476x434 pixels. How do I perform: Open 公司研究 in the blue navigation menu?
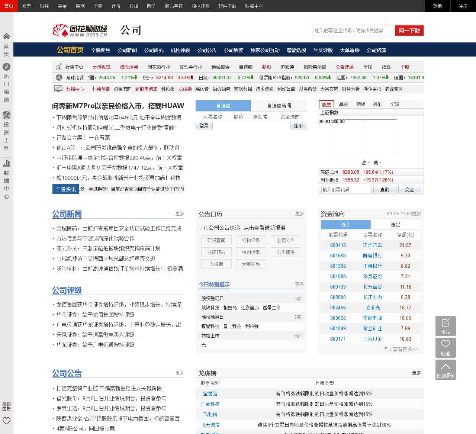[153, 50]
